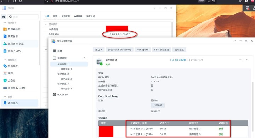The height and width of the screenshot is (138, 255).
Task: Click Storage Manager vertical scrollbar
Action: pyautogui.click(x=253, y=107)
